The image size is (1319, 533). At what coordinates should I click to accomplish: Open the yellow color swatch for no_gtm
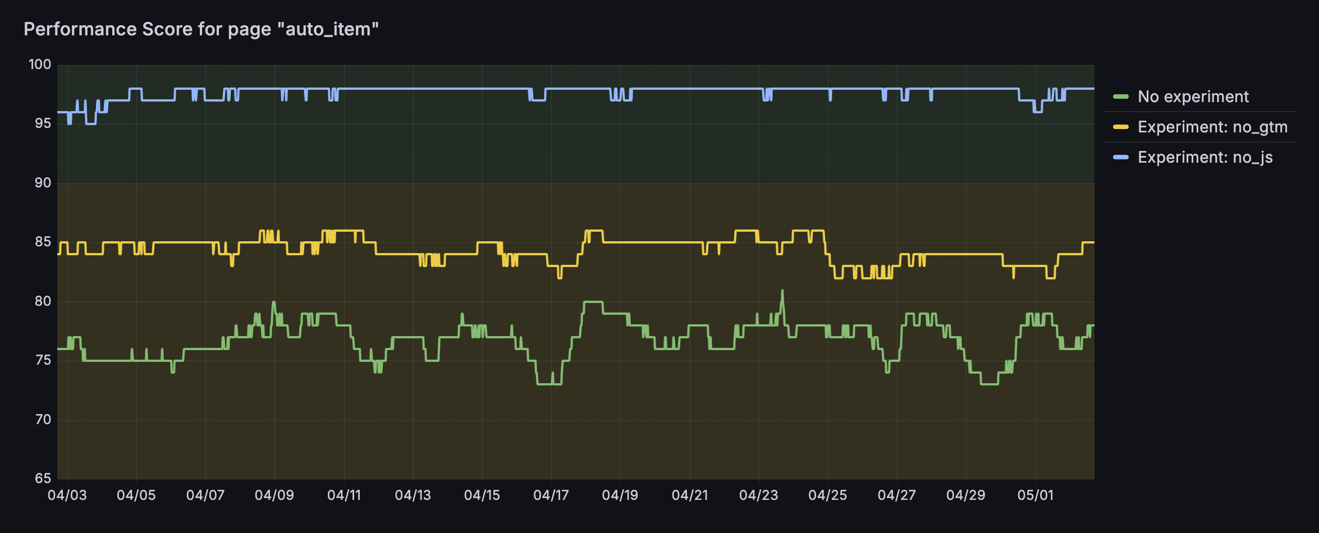click(x=1120, y=127)
